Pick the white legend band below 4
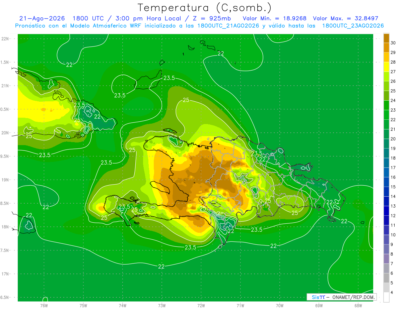 [x=387, y=297]
